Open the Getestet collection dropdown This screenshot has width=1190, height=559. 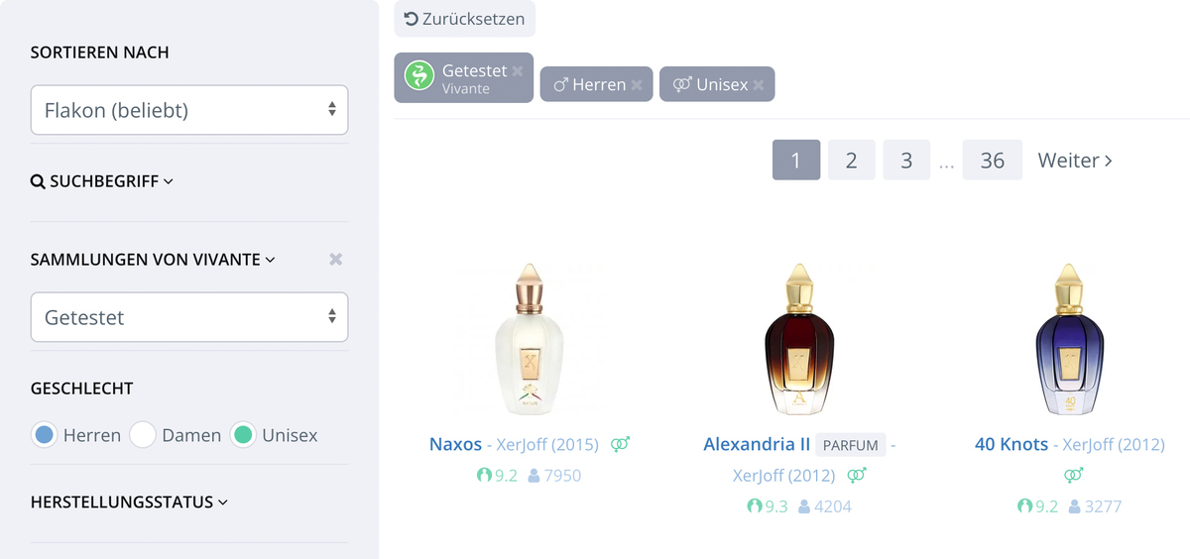(x=189, y=317)
